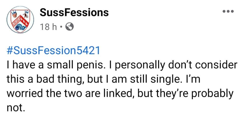This screenshot has width=245, height=115.
Task: Open the 18 h timestamp link
Action: (48, 27)
